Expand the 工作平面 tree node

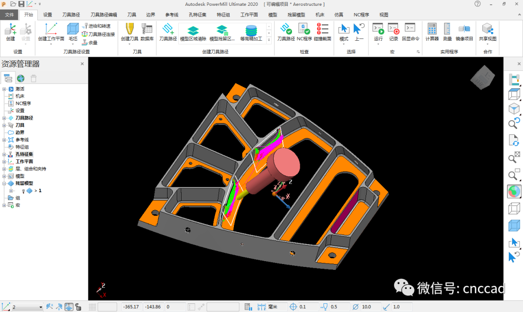click(4, 161)
